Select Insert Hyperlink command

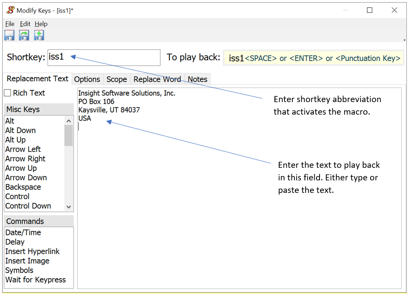tap(32, 251)
